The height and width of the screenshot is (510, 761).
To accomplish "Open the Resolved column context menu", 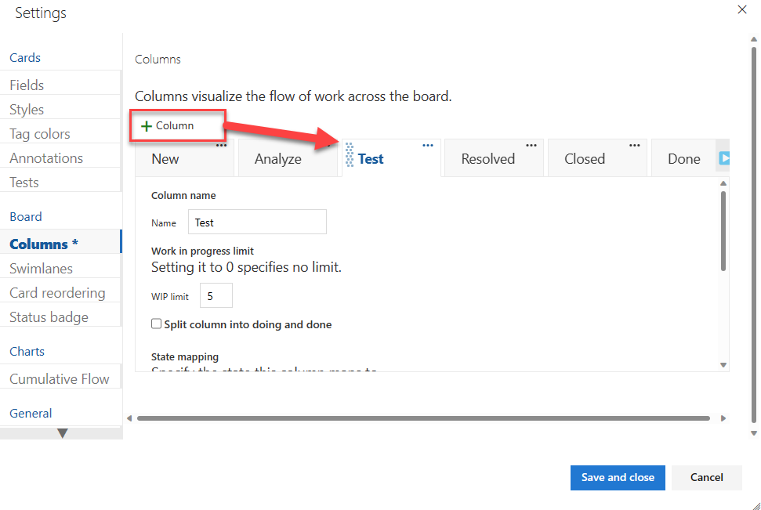I will click(x=531, y=145).
